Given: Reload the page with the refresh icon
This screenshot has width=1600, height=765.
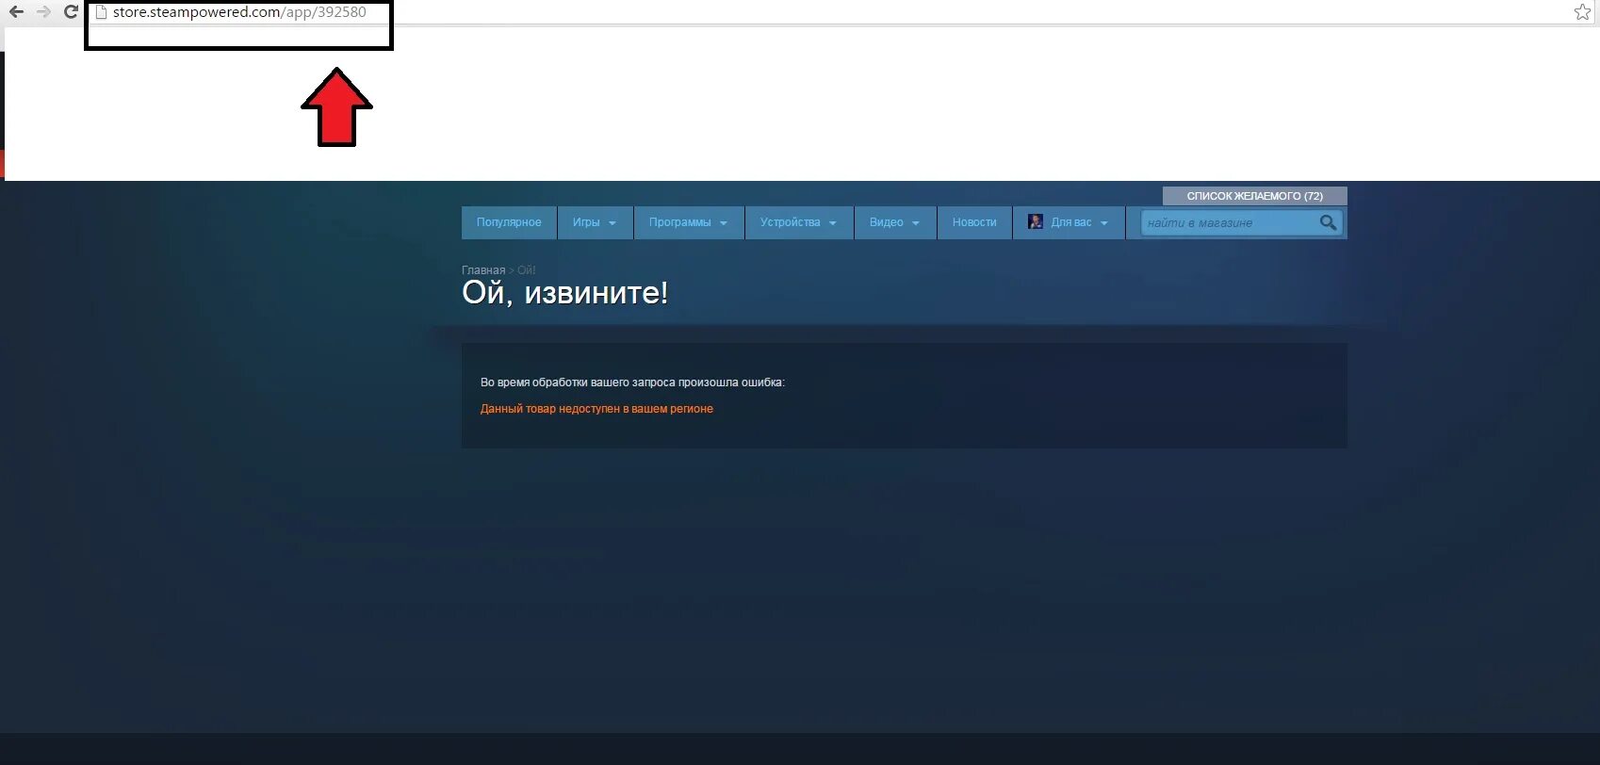Looking at the screenshot, I should tap(71, 12).
